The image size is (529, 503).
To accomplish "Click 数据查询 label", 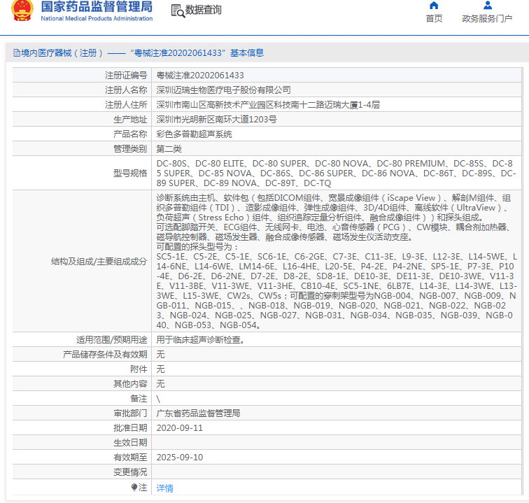I will tap(204, 10).
